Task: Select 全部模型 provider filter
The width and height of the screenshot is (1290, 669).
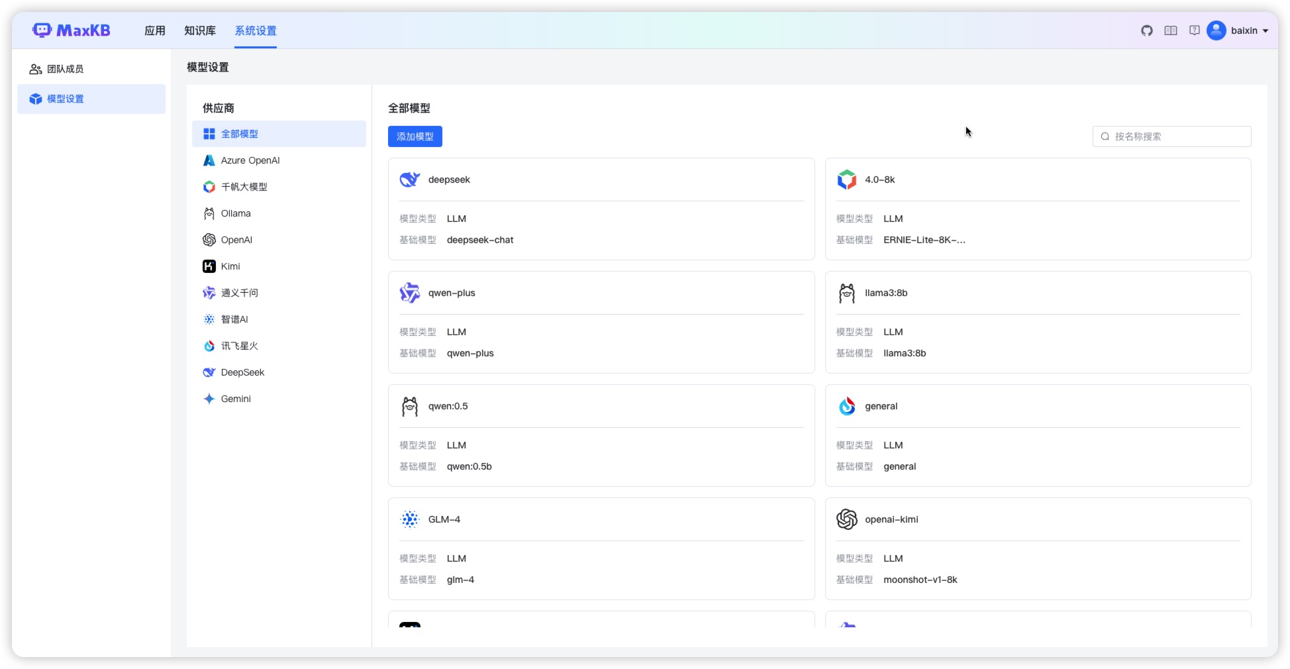Action: pos(279,134)
